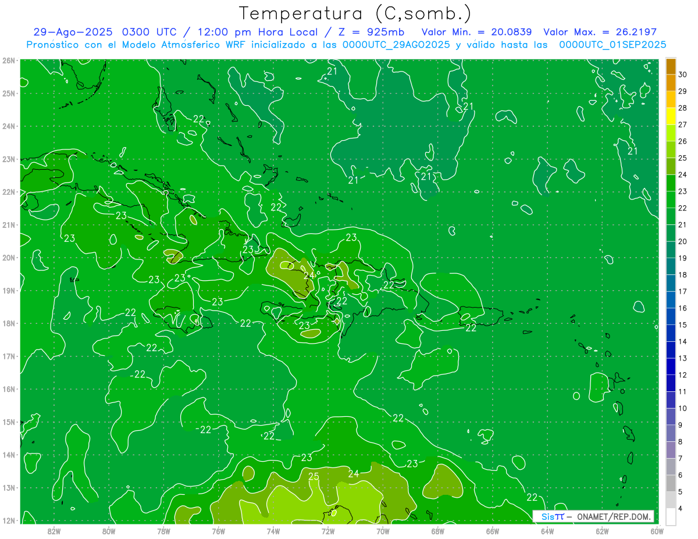Click the '0000UTC_01SEP2025' valid-until time text
This screenshot has height=539, width=698.
pos(612,45)
